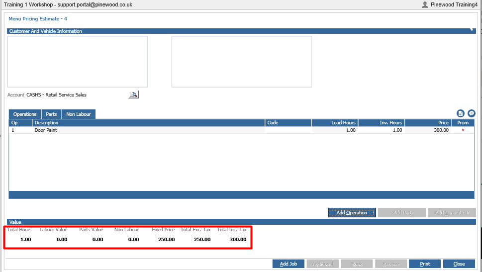Click the Add Job button
Screen dimensions: 482x272
click(x=289, y=264)
